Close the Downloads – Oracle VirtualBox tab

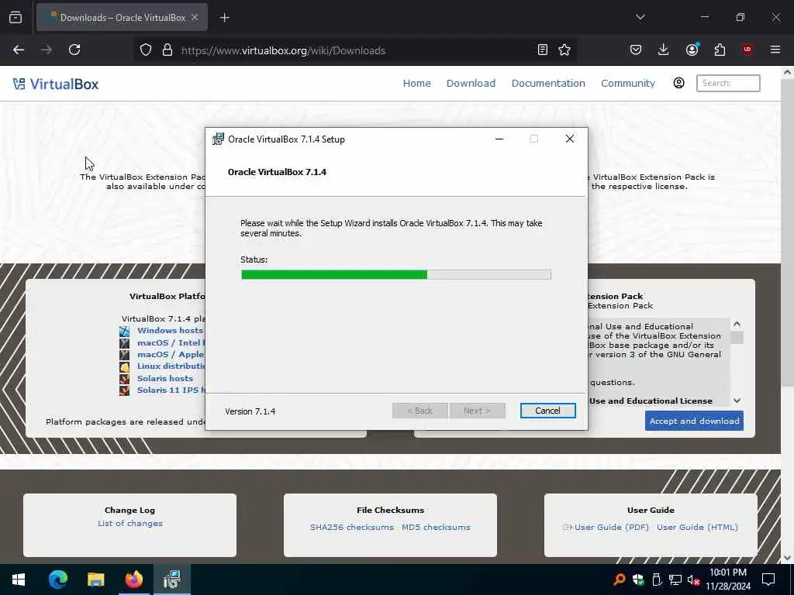(195, 17)
